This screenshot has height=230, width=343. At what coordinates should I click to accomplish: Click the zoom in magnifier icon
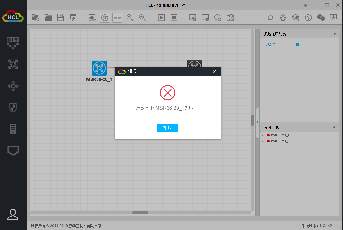(130, 18)
